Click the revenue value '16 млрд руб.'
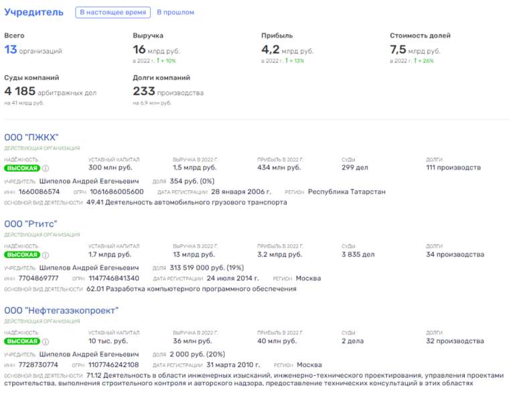 [156, 50]
